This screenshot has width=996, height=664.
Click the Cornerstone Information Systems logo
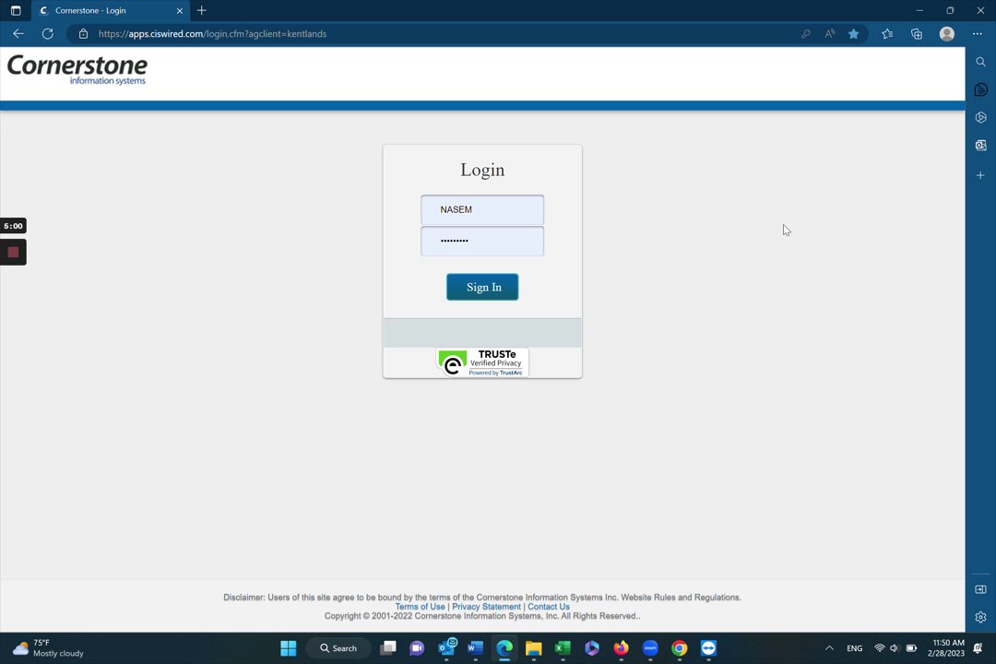77,69
